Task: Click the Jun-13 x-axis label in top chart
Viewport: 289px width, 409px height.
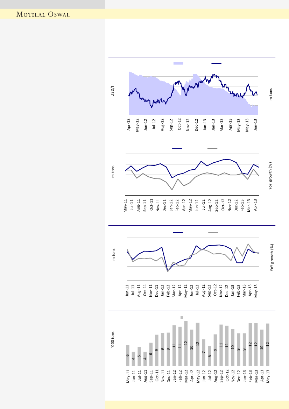Action: (256, 124)
